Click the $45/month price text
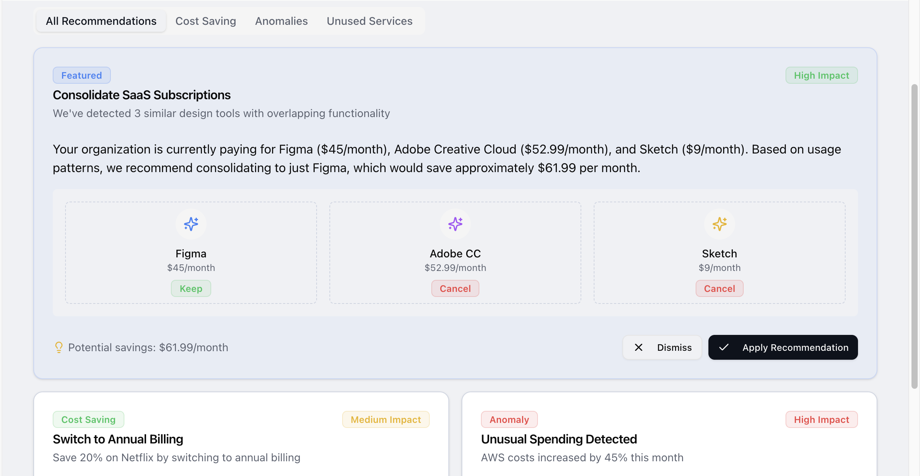 click(x=191, y=268)
